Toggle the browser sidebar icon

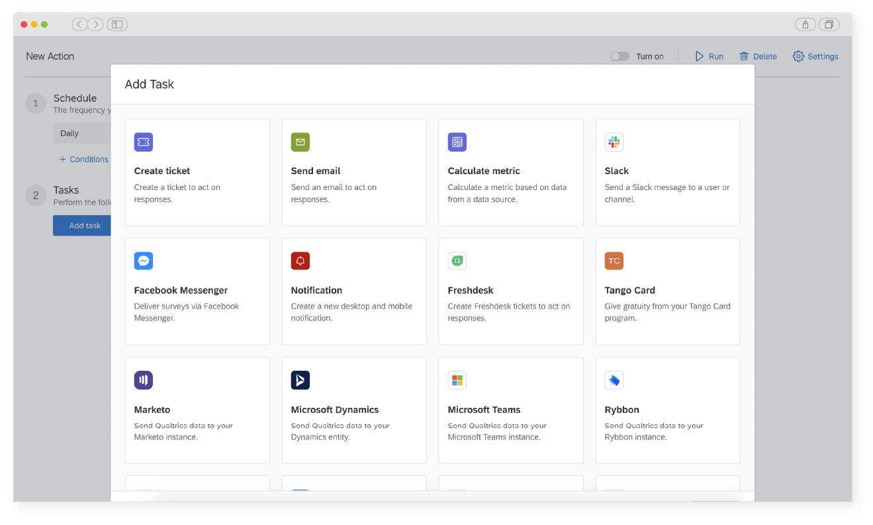click(x=117, y=24)
